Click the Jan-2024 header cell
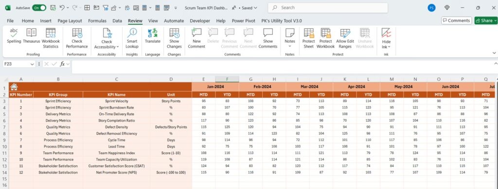The height and width of the screenshot is (189, 498). [215, 87]
